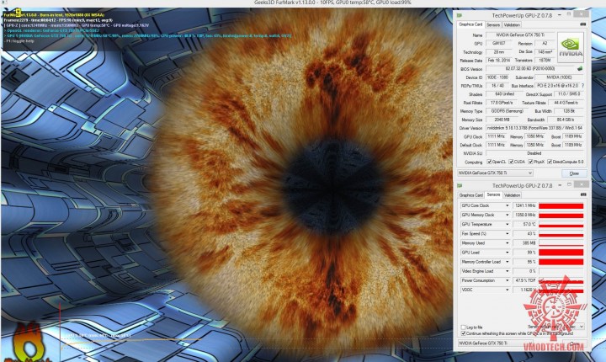Image resolution: width=606 pixels, height=362 pixels.
Task: Click the GPU Load red graph bar
Action: click(x=561, y=253)
